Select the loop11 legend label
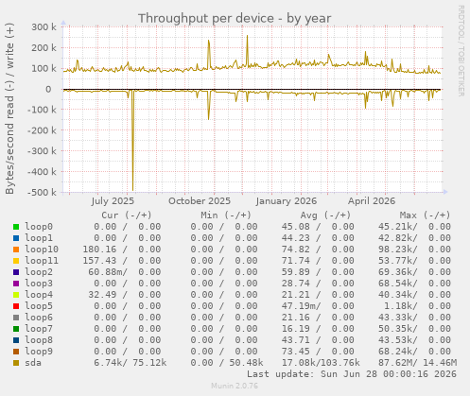This screenshot has height=396, width=470. [42, 261]
